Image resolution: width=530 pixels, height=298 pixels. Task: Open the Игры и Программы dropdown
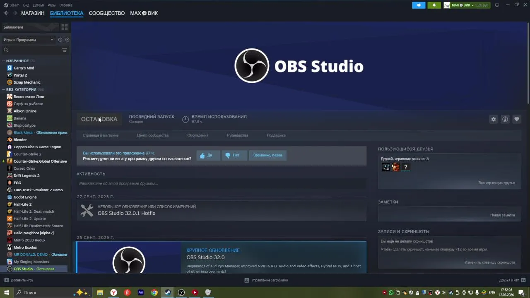[x=28, y=40]
